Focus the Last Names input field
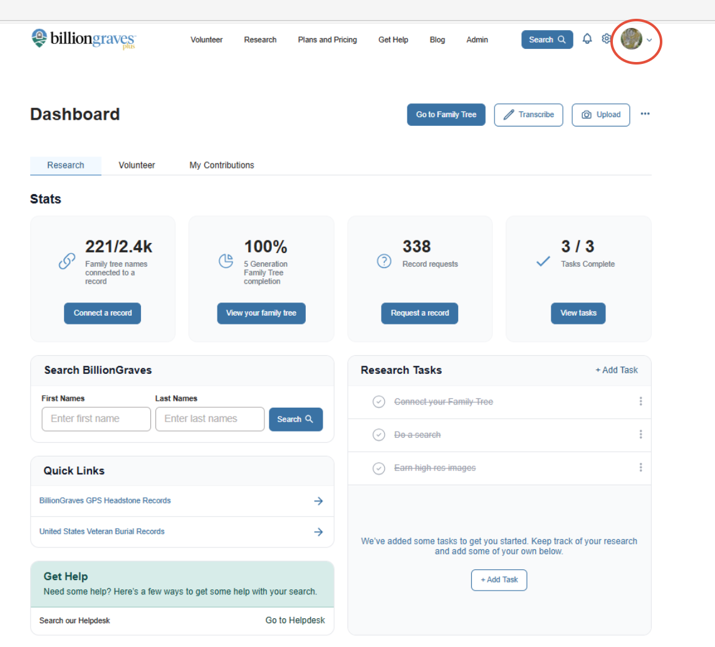715x647 pixels. coord(210,419)
